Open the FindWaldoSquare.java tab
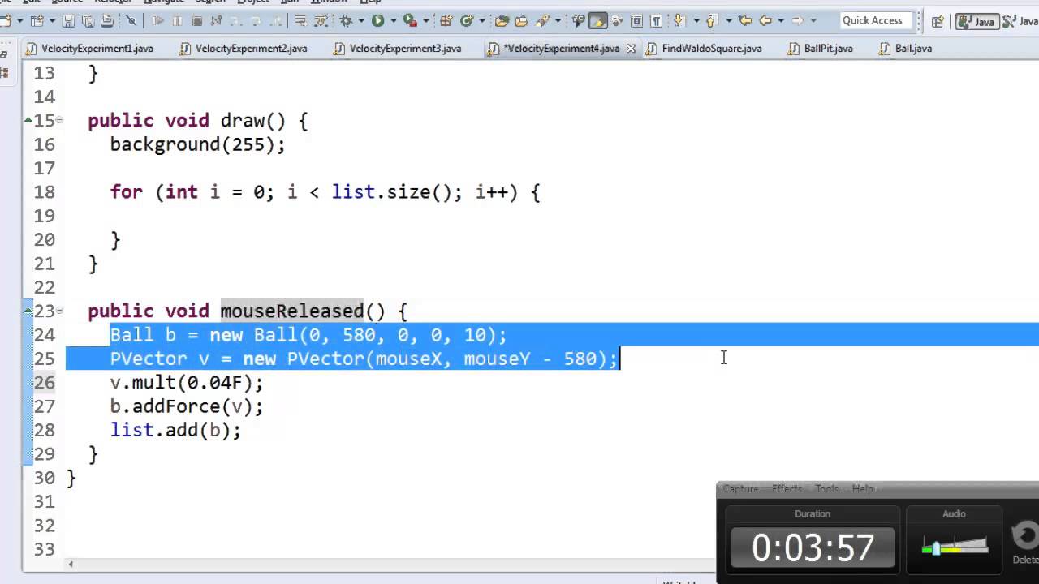This screenshot has height=584, width=1039. pos(711,49)
